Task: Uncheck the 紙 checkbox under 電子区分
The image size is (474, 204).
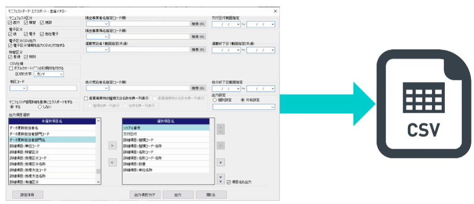Action: [10, 34]
